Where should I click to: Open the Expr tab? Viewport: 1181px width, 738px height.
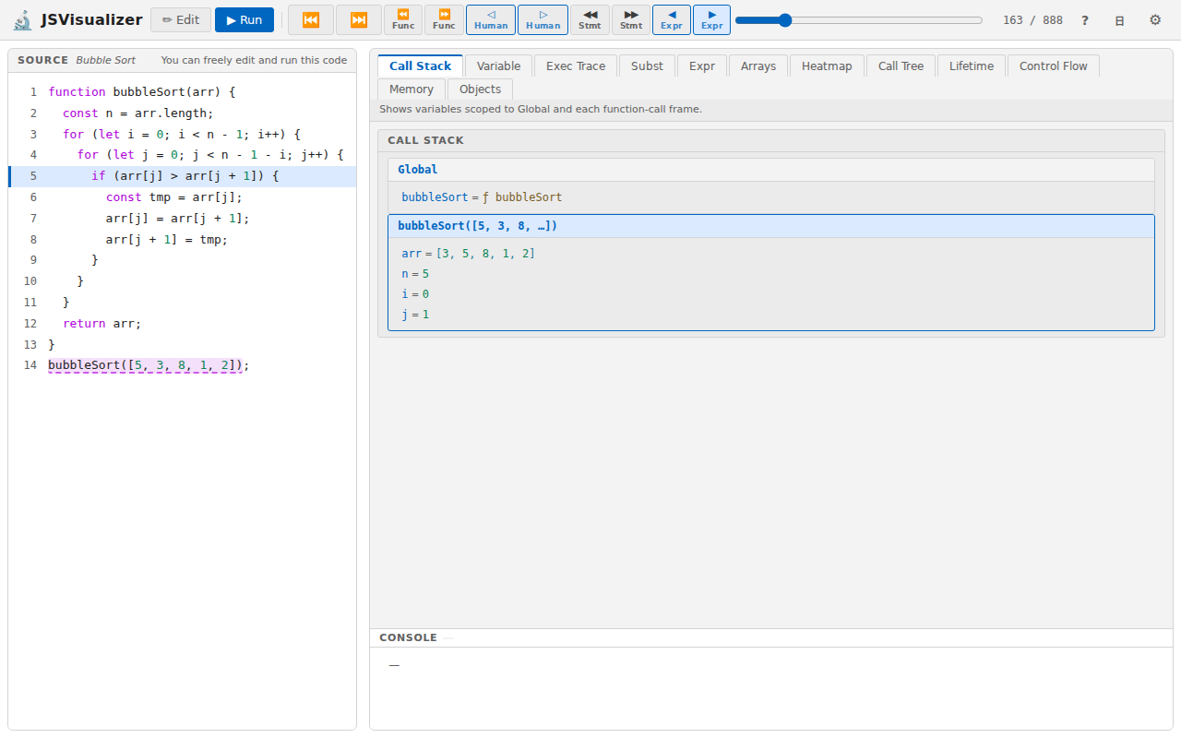(702, 65)
